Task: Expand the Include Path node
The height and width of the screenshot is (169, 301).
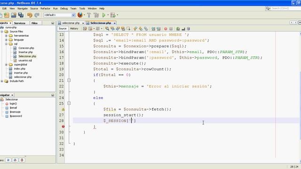Action: coord(2,81)
